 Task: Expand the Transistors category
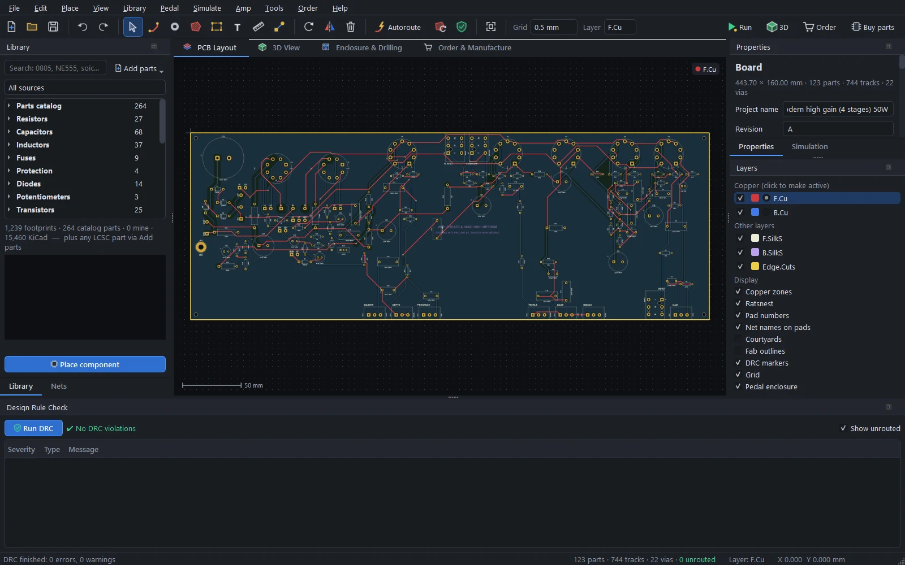(x=9, y=210)
